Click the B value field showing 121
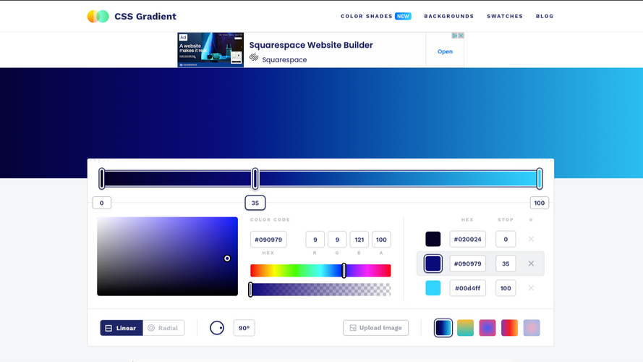Viewport: 643px width, 362px height. [x=359, y=240]
